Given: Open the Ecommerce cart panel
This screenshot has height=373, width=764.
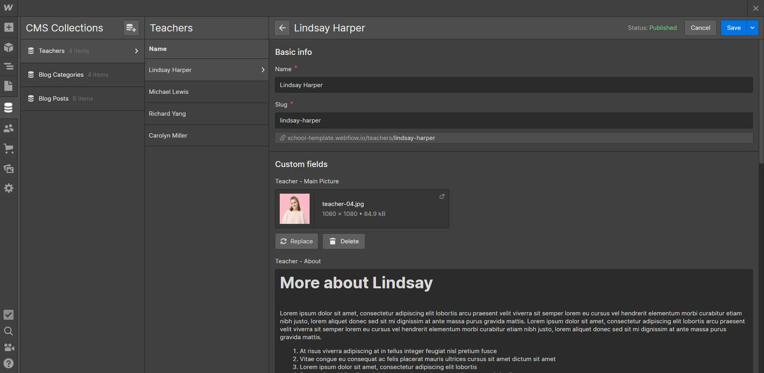Looking at the screenshot, I should click(9, 148).
